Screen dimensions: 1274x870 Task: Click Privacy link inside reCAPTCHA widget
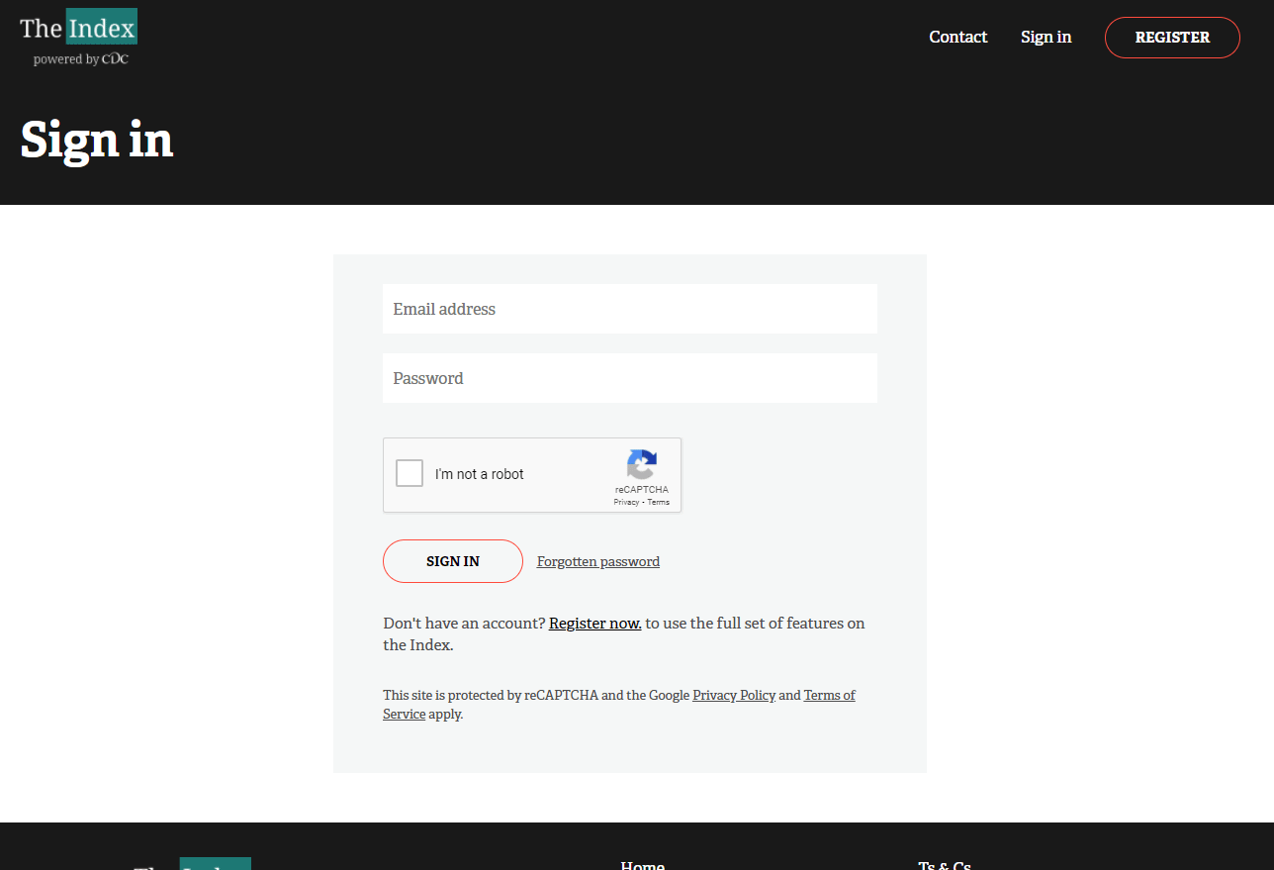tap(625, 503)
